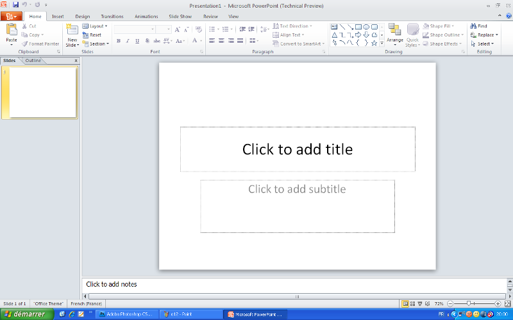Image resolution: width=513 pixels, height=320 pixels.
Task: Select the Rectangle shape
Action: pos(358,27)
